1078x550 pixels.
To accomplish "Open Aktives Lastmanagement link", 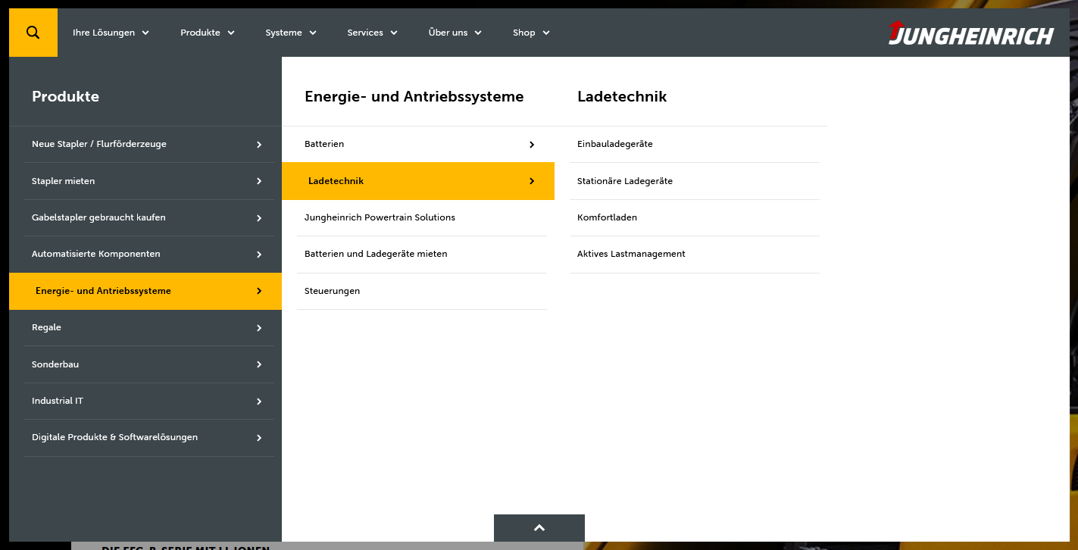I will click(x=631, y=254).
